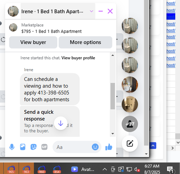Open Irene's chat header title
Image resolution: width=180 pixels, height=174 pixels.
52,12
